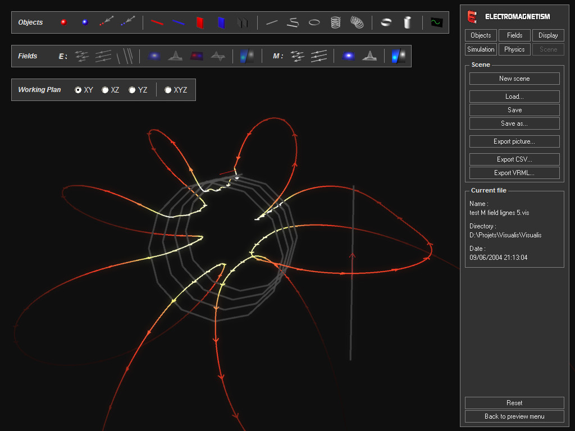Show electric field vectors
Viewport: 575px width, 431px height.
pos(83,56)
